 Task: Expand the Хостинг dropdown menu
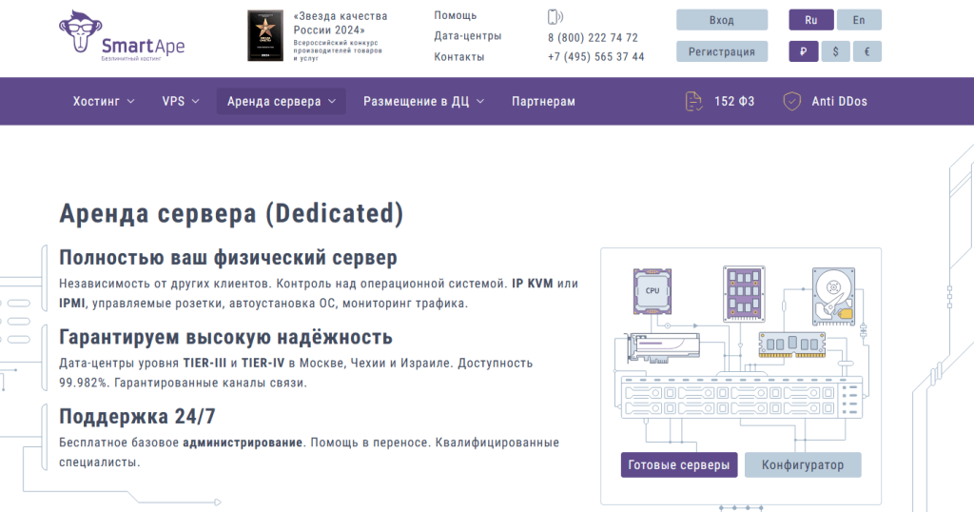(x=104, y=101)
